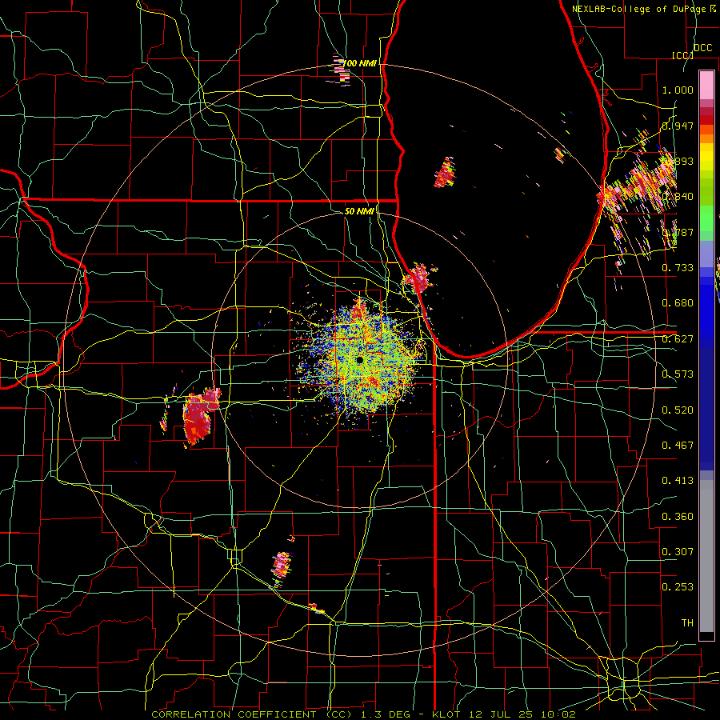Image resolution: width=720 pixels, height=720 pixels.
Task: Click the black radar site dot at KLOT
Action: click(359, 360)
